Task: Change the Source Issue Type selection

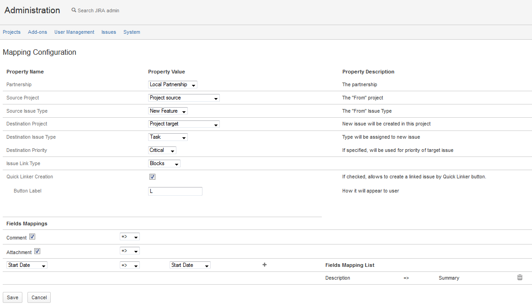Action: 168,111
